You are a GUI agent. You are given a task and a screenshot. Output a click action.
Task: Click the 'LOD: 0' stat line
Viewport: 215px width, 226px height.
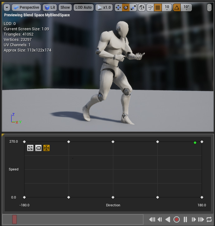click(10, 24)
